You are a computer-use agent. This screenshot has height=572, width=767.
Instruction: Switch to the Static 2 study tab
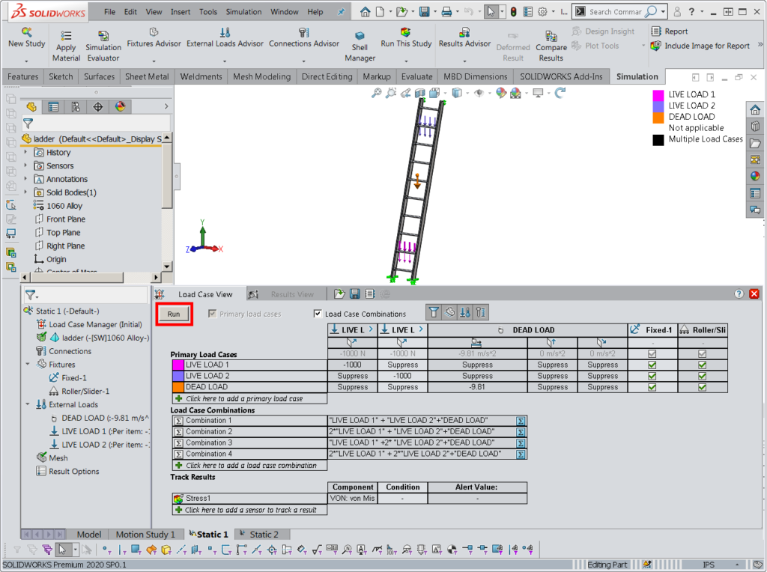[264, 535]
